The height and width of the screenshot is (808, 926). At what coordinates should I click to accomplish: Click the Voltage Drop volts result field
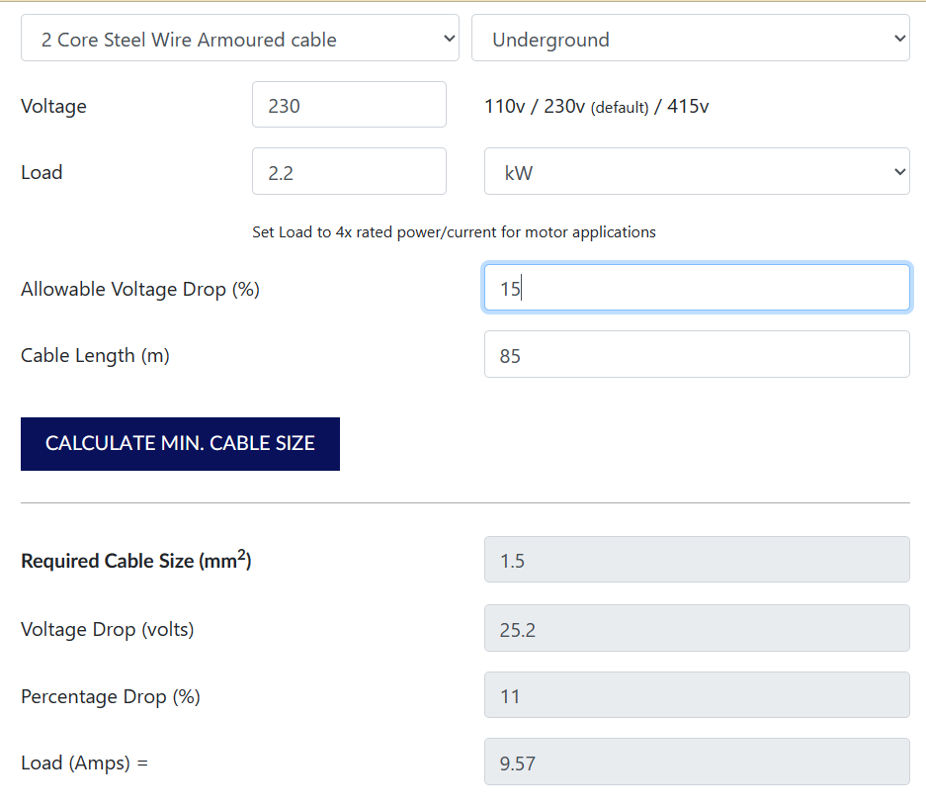tap(696, 629)
